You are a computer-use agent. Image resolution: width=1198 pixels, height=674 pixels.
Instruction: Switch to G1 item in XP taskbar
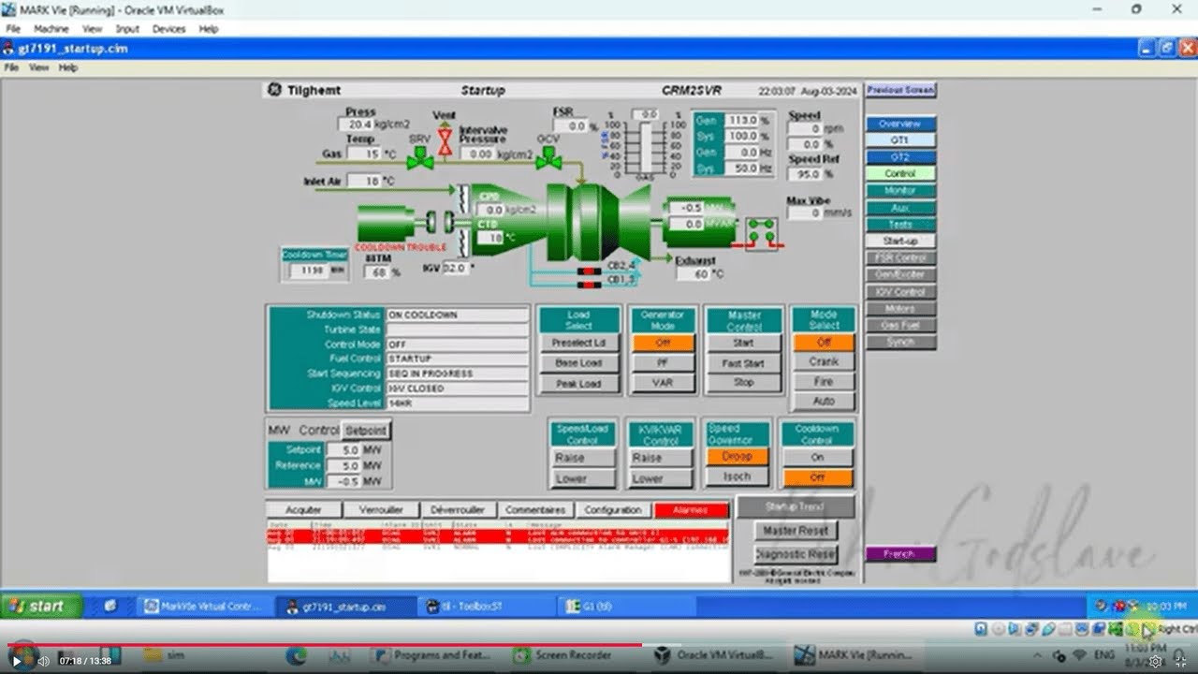pos(624,606)
